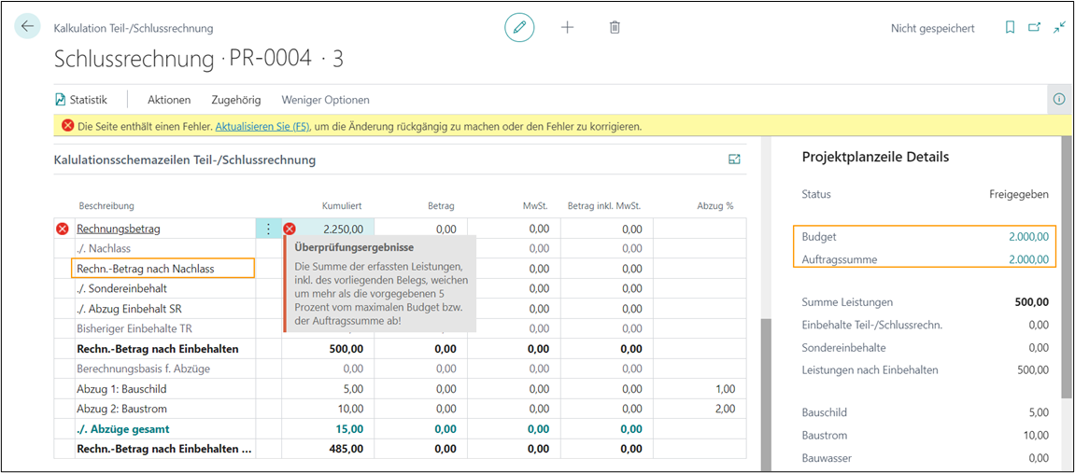1075x473 pixels.
Task: Expand the schema lines section icon
Action: pyautogui.click(x=734, y=160)
